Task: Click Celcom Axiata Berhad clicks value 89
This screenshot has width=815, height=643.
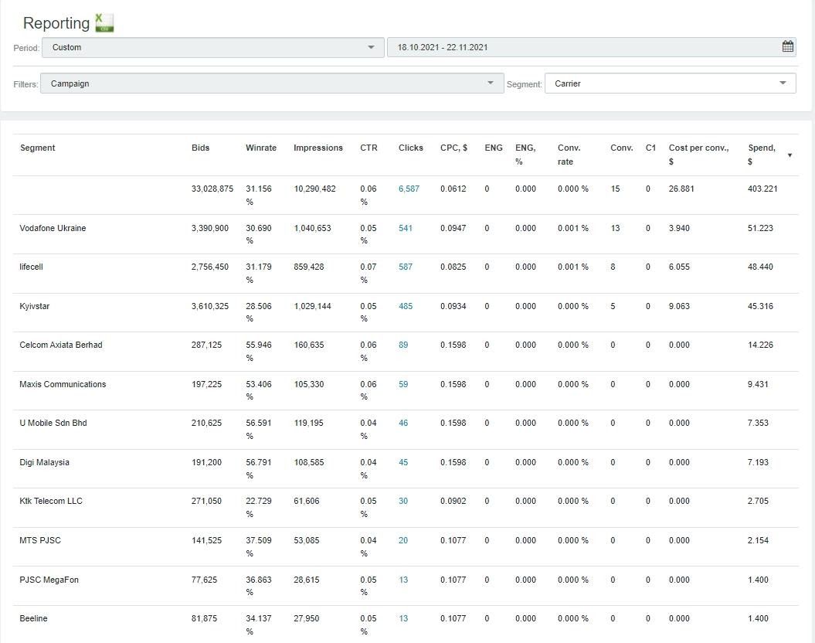Action: click(x=403, y=345)
